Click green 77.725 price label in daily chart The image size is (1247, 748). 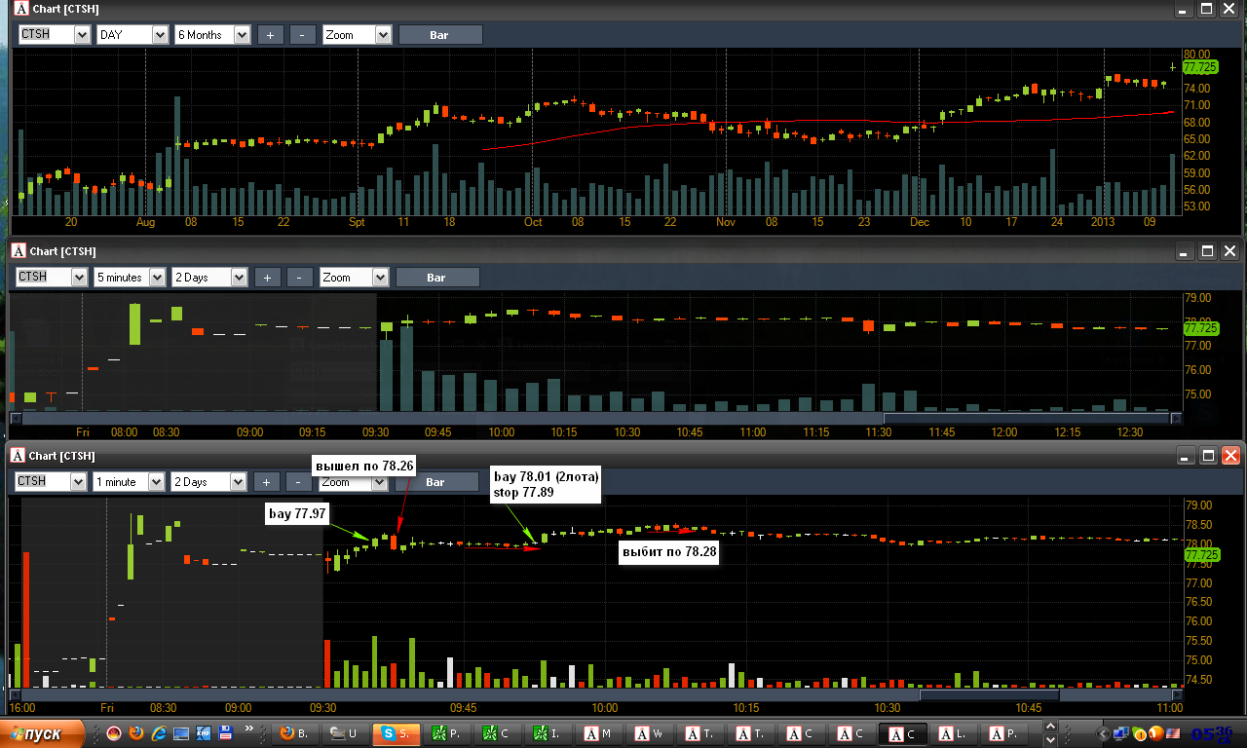point(1200,68)
